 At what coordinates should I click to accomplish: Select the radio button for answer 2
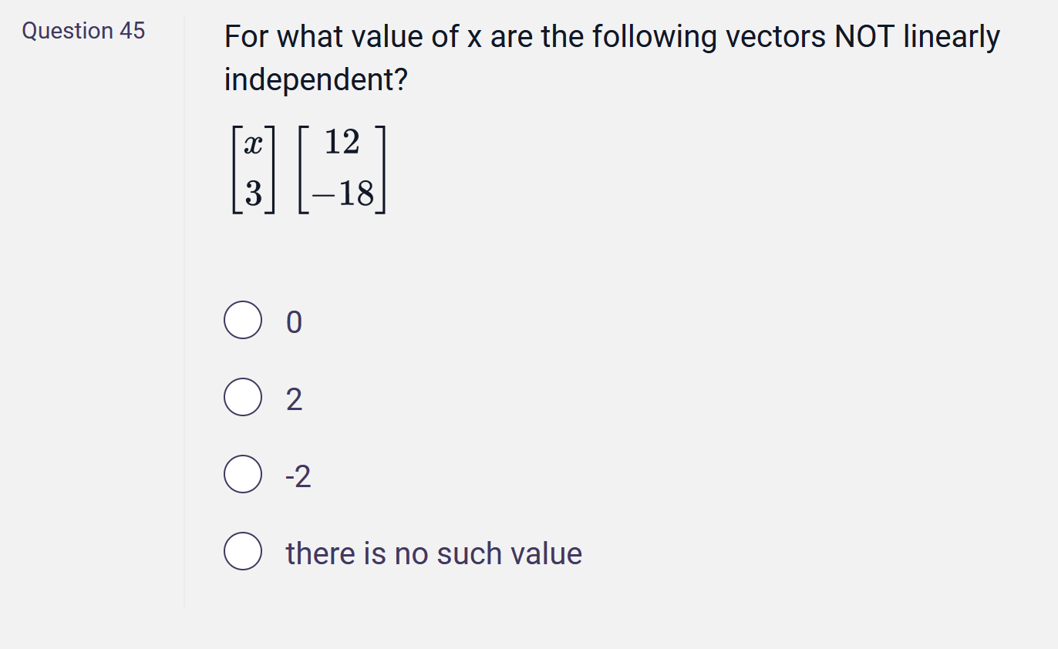243,397
